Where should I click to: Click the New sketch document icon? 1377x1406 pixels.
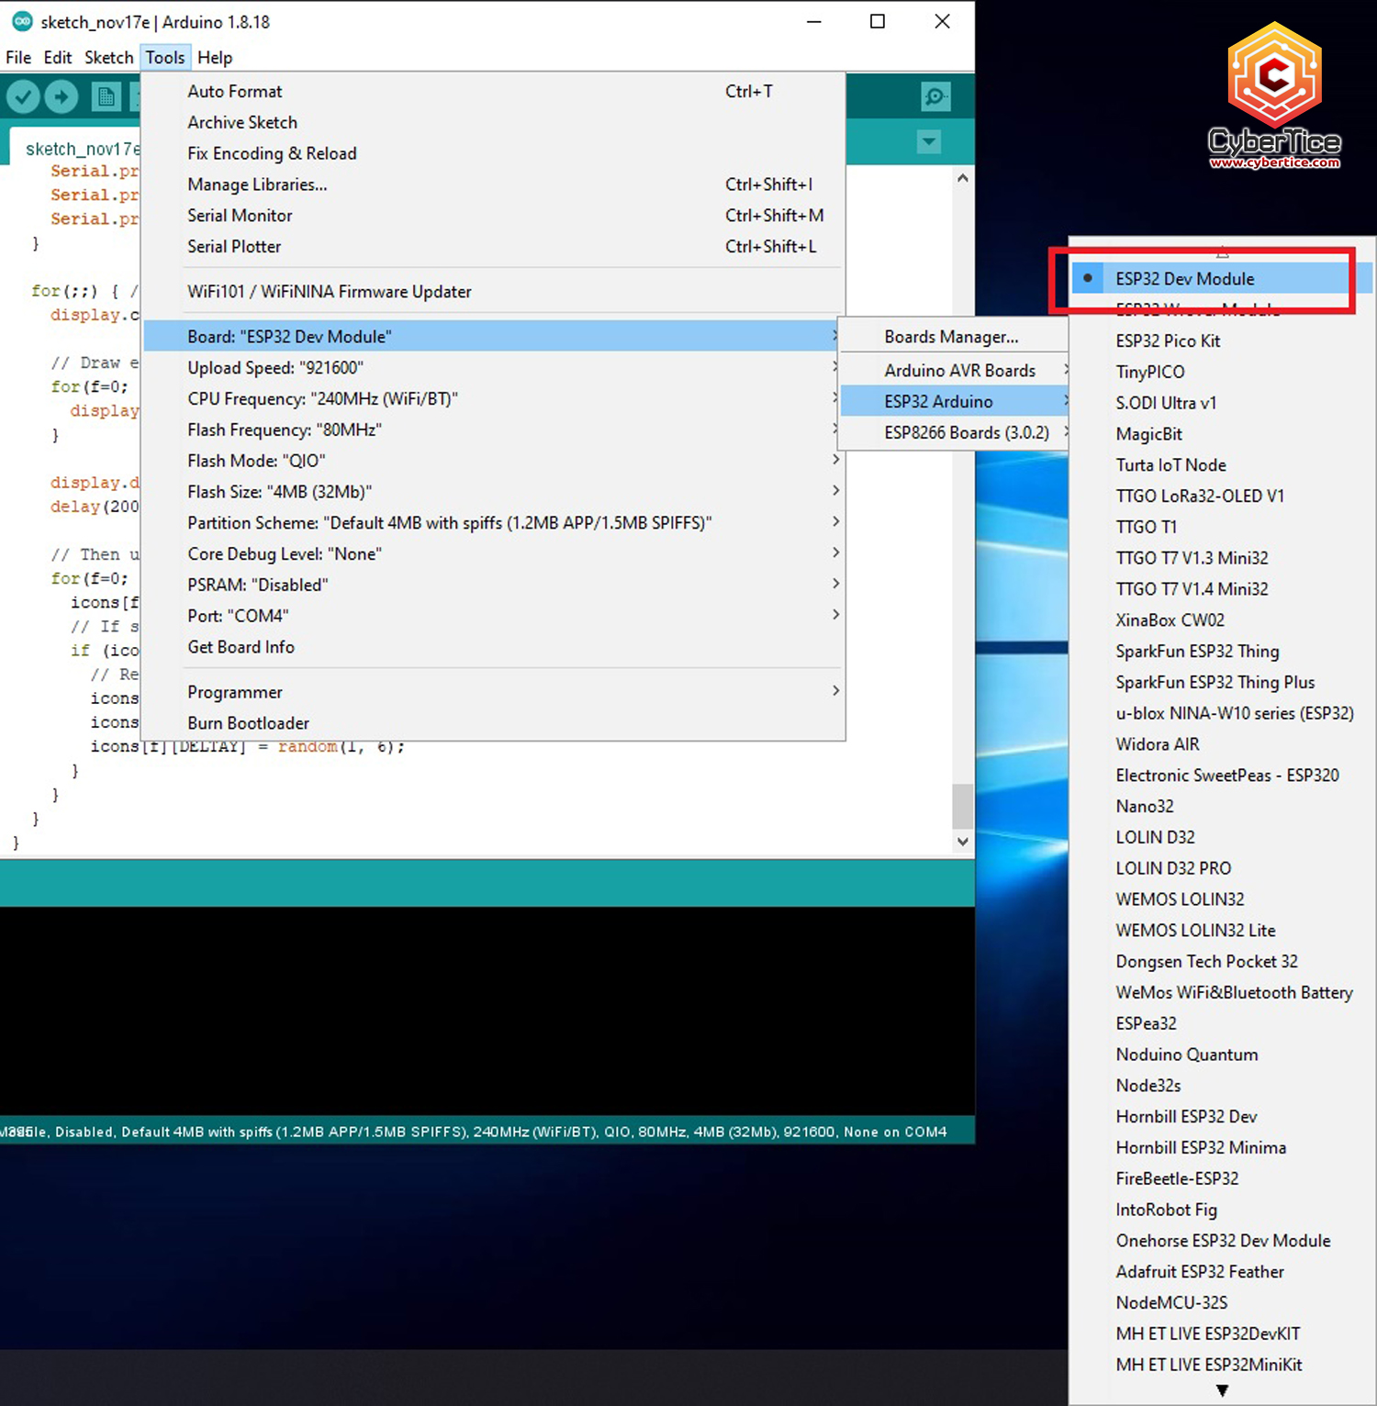point(106,96)
